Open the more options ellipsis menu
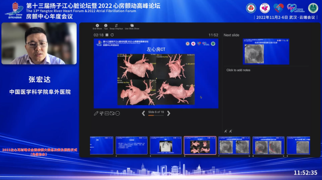 pos(117,113)
